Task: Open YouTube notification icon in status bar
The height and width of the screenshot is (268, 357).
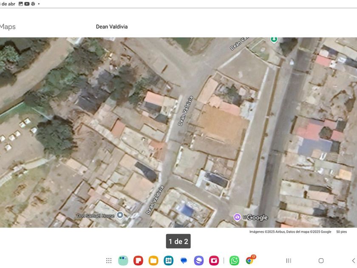Action: pos(27,4)
